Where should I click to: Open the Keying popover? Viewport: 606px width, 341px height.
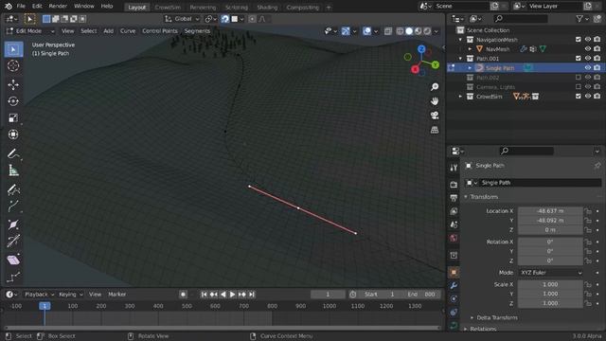pos(70,295)
